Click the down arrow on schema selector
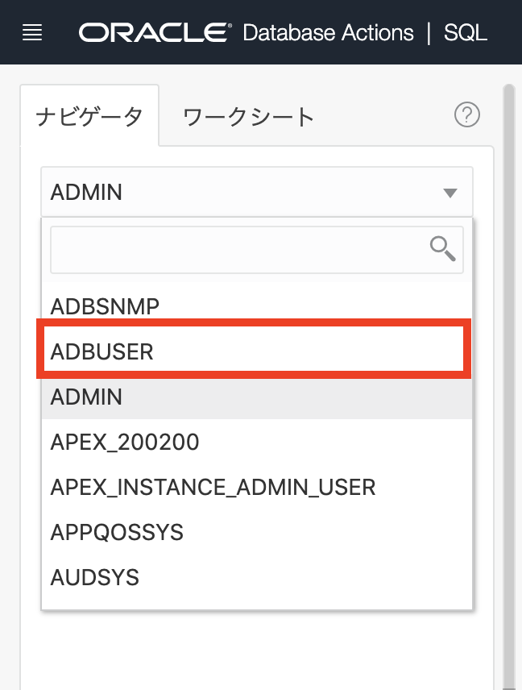Viewport: 522px width, 690px height. click(450, 193)
